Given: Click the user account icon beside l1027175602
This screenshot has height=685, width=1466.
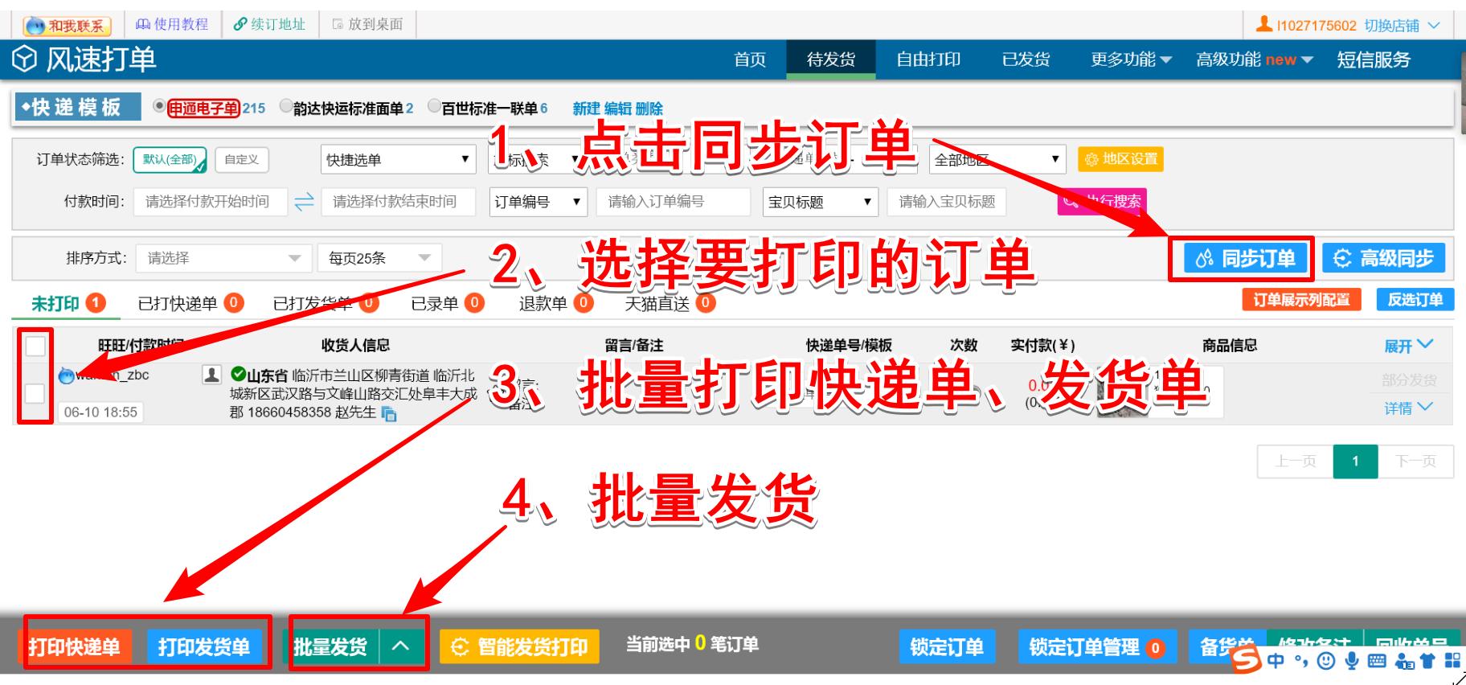Looking at the screenshot, I should coord(1263,24).
